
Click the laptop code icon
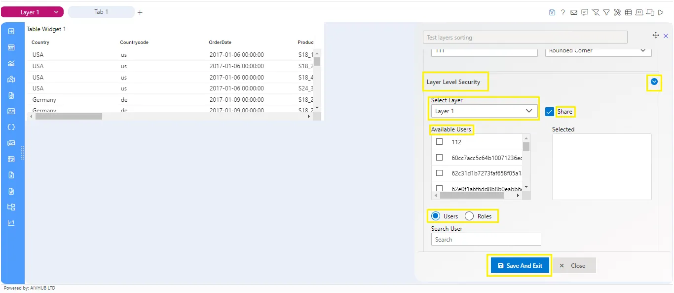click(x=639, y=12)
